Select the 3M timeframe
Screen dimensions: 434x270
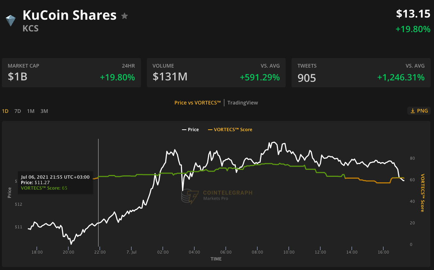[44, 111]
